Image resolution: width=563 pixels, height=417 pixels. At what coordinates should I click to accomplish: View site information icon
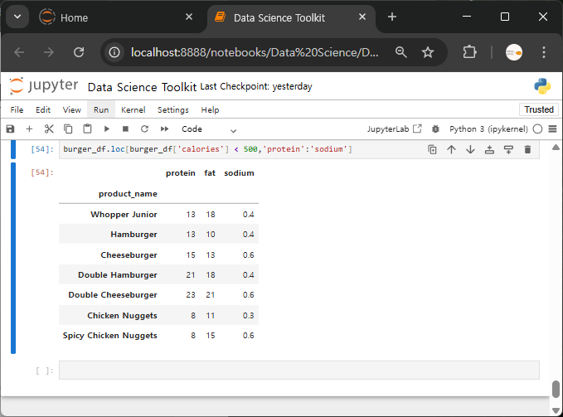click(114, 52)
